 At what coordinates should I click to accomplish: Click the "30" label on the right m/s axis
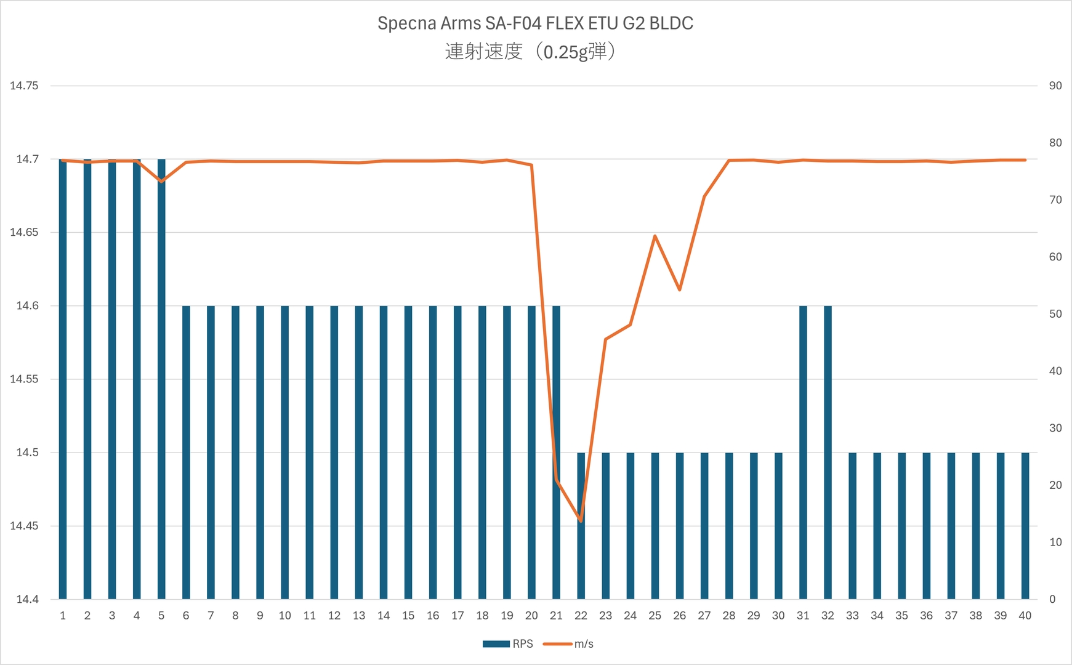pyautogui.click(x=1055, y=428)
